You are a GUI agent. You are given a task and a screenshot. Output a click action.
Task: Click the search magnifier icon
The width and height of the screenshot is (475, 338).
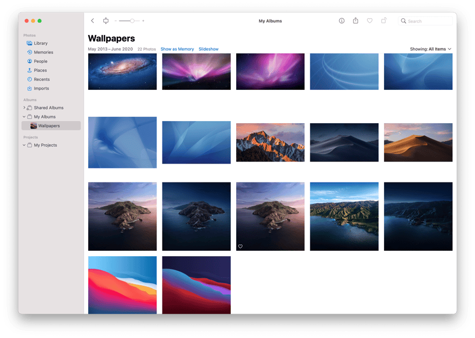(x=403, y=21)
